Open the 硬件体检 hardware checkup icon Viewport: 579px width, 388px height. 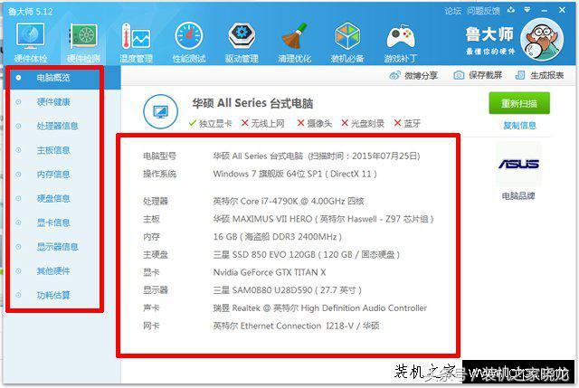[x=30, y=42]
